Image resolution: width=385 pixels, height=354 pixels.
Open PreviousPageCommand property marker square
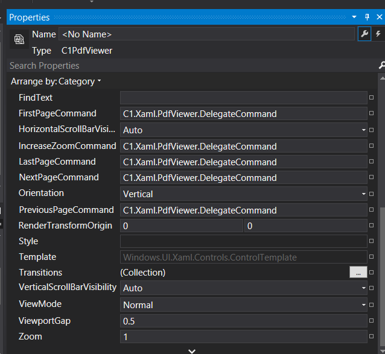click(371, 210)
